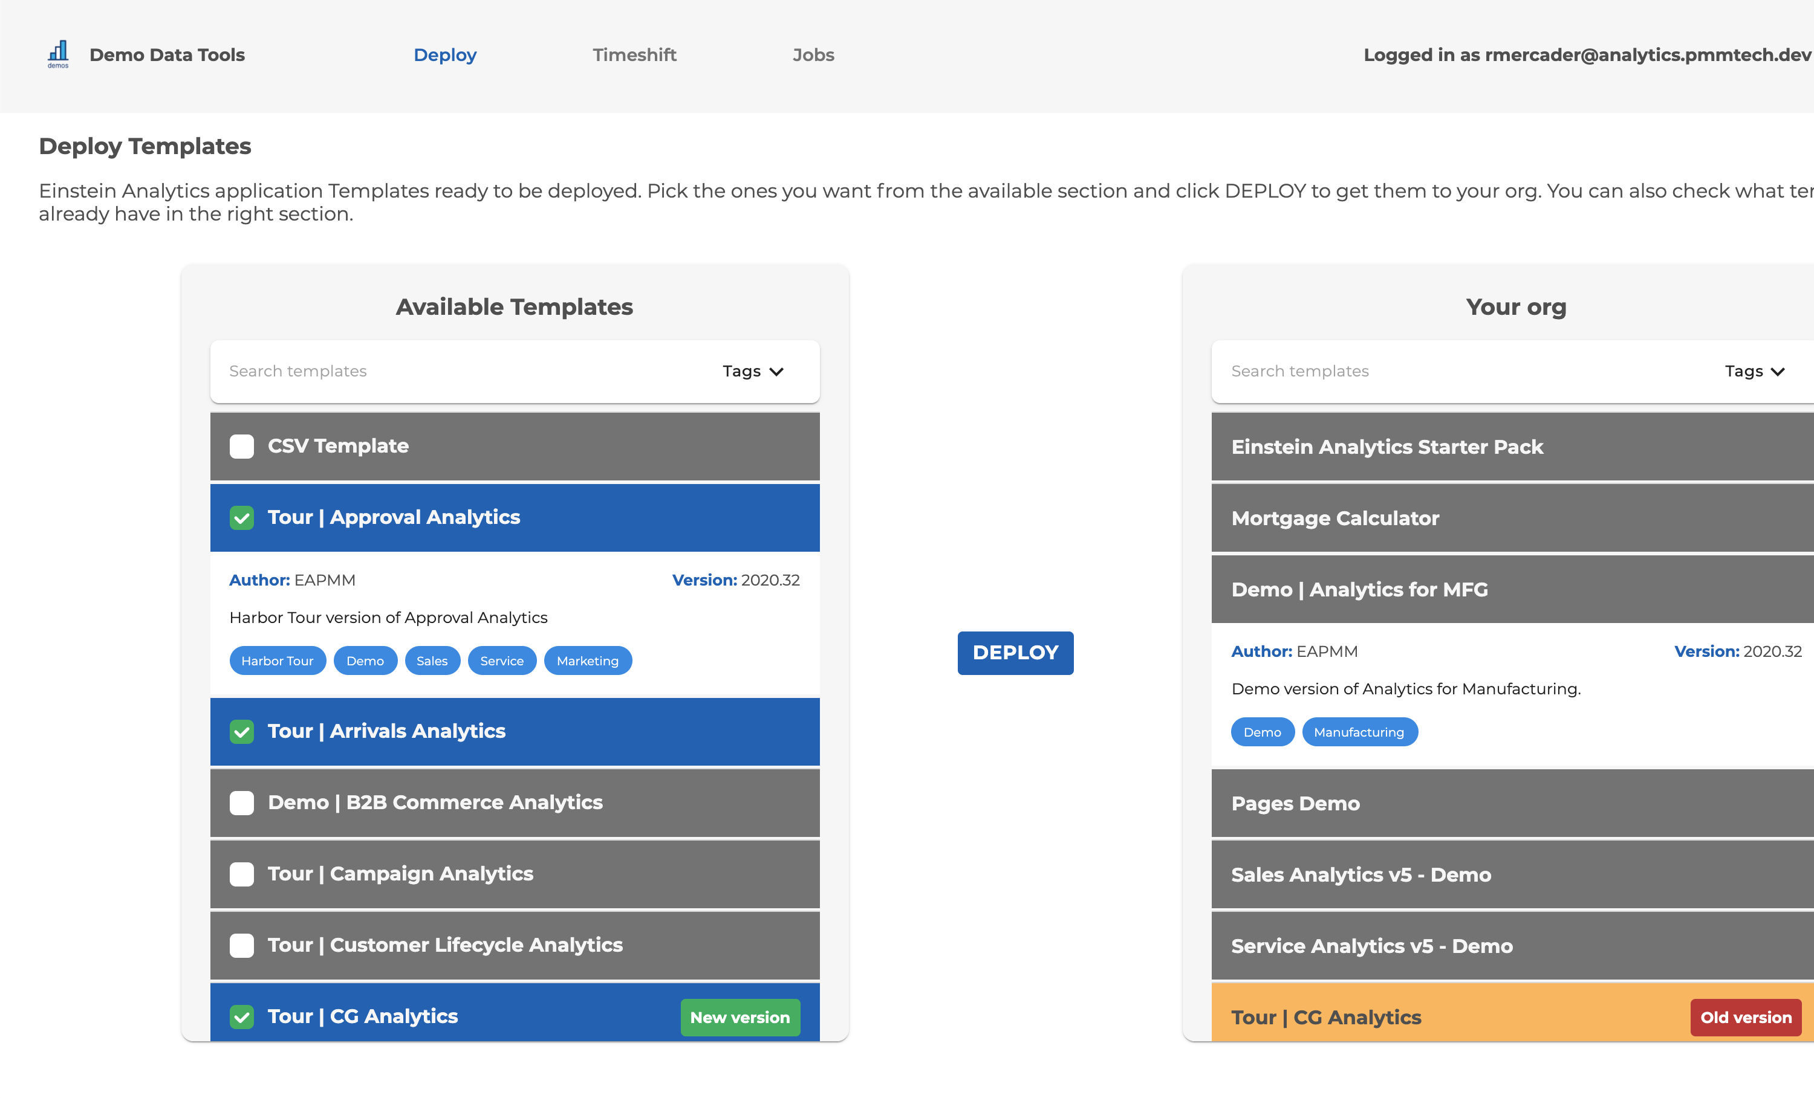
Task: Check the CSV Template checkbox
Action: click(241, 446)
